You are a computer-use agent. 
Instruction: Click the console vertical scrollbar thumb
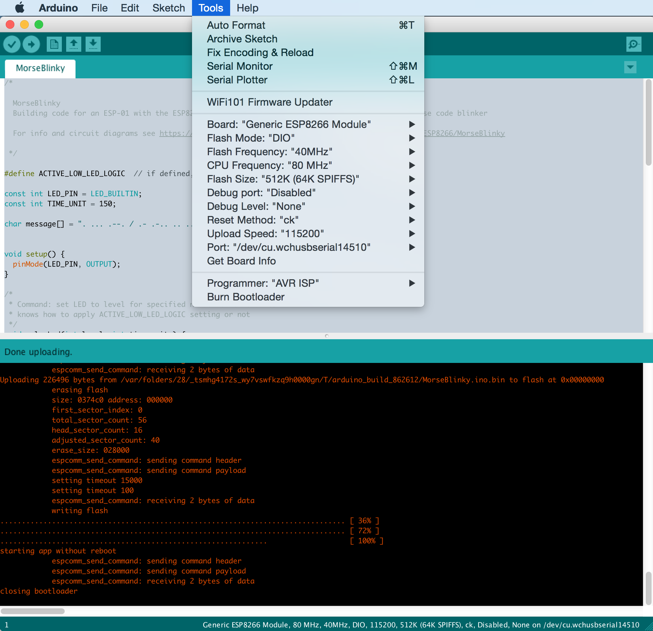point(649,588)
